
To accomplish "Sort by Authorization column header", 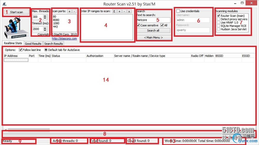I will point(100,56).
